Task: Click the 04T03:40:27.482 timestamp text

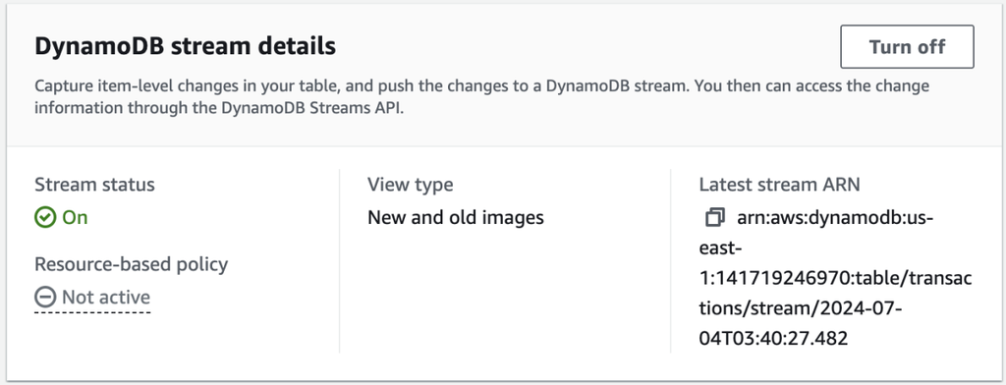Action: tap(774, 338)
